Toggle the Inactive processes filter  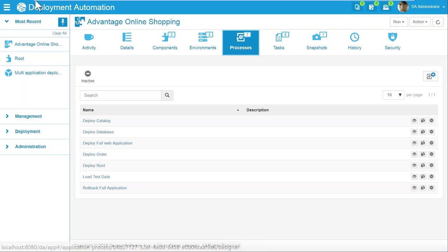(87, 77)
